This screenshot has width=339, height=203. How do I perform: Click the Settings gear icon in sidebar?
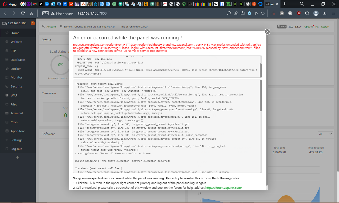[x=7, y=140]
